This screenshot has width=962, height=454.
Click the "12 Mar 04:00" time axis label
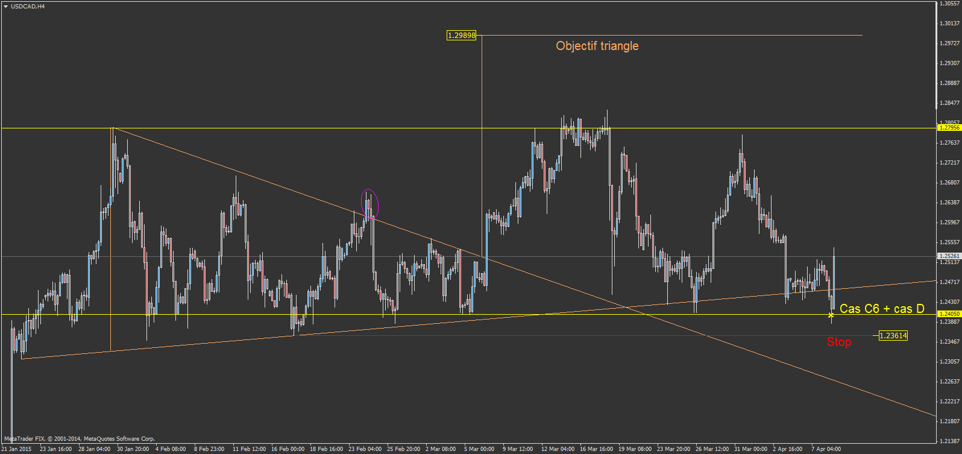(558, 449)
